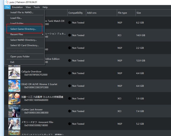
Task: Click the Caligula Overdose title text
Action: [31, 72]
